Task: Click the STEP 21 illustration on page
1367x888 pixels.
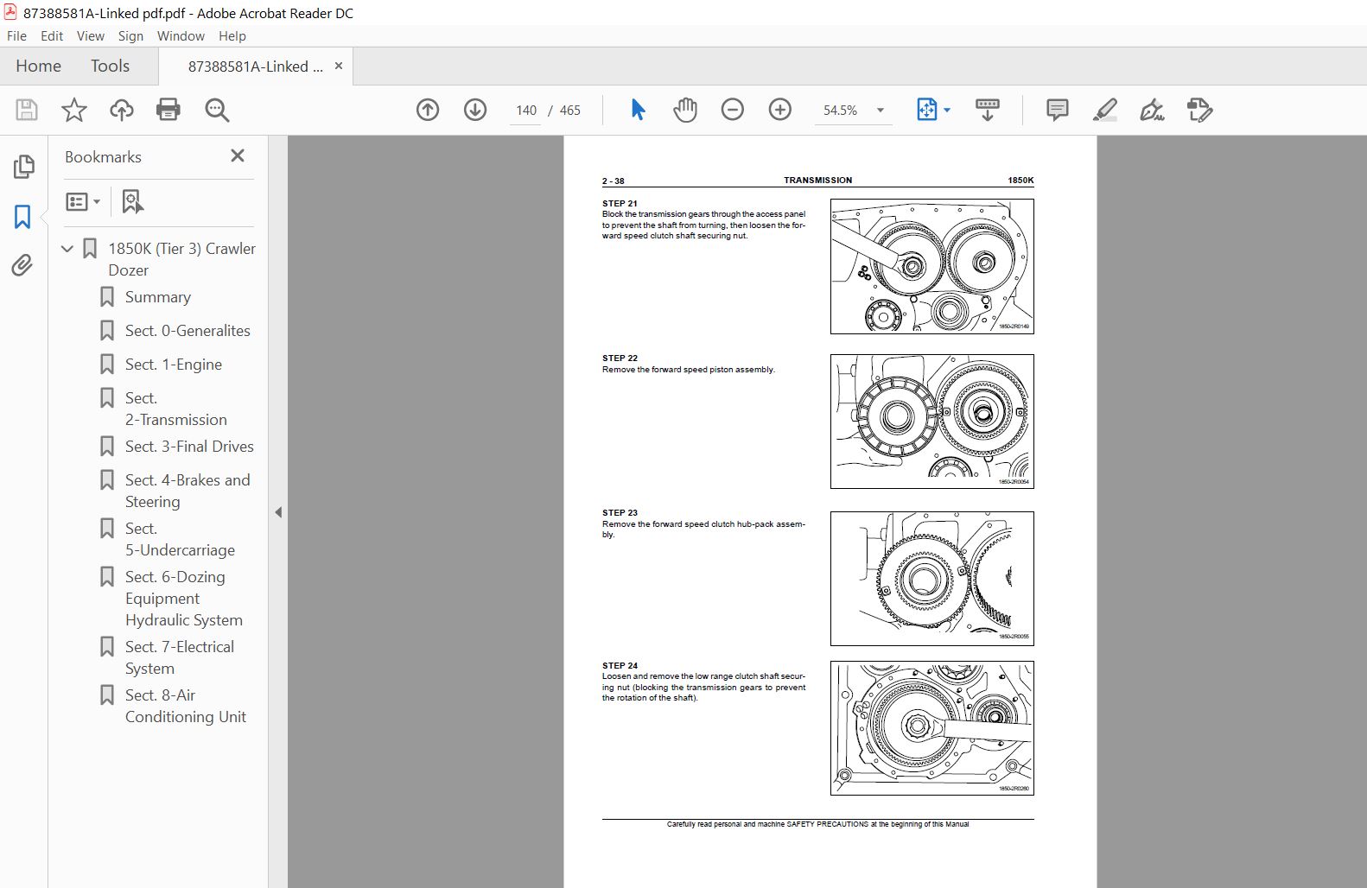Action: click(931, 266)
